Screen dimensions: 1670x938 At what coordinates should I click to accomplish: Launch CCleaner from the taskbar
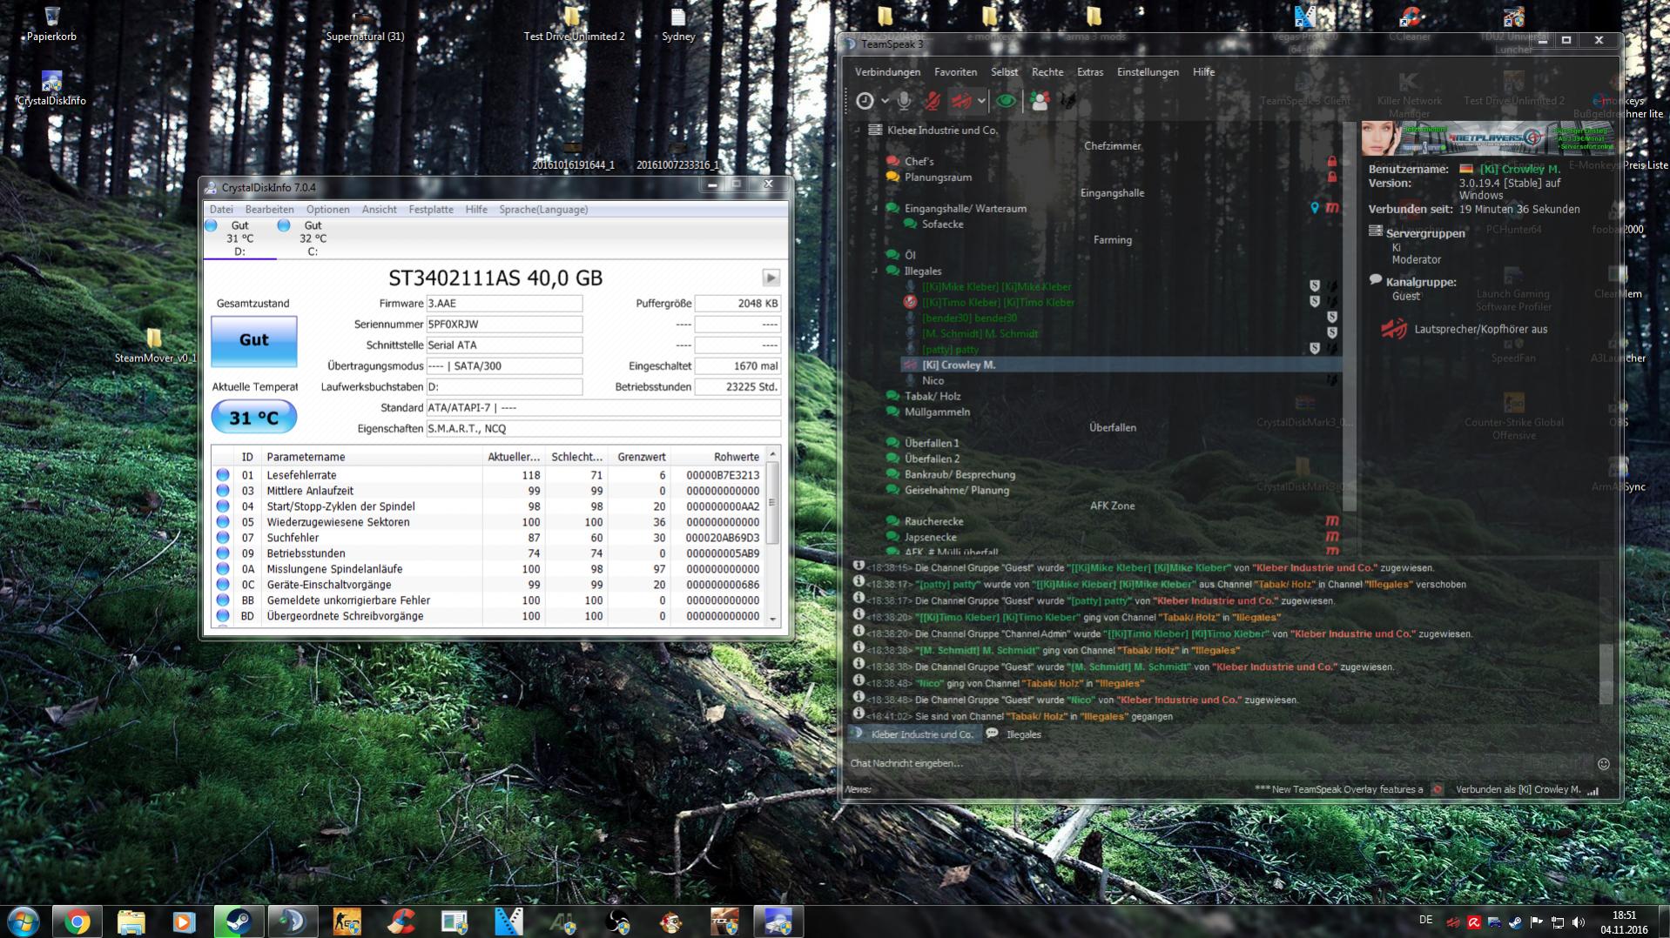pos(401,921)
